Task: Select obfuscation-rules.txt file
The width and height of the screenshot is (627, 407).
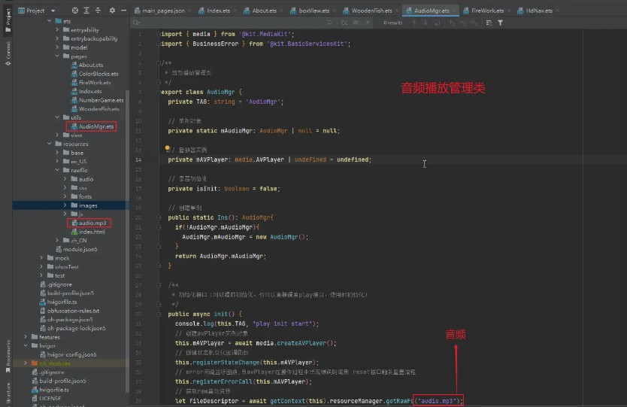Action: 70,311
